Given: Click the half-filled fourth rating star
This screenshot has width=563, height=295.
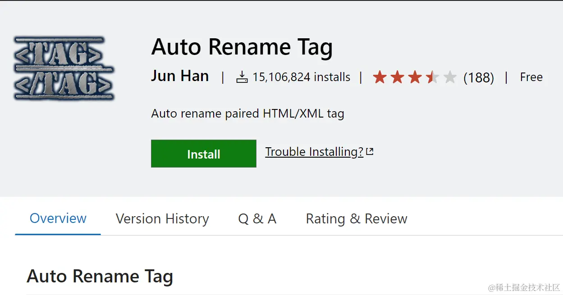Looking at the screenshot, I should 432,77.
